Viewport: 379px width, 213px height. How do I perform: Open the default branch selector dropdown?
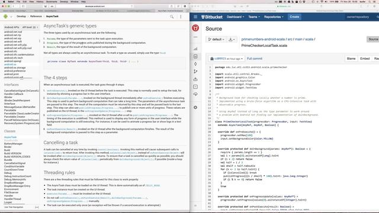pos(216,39)
